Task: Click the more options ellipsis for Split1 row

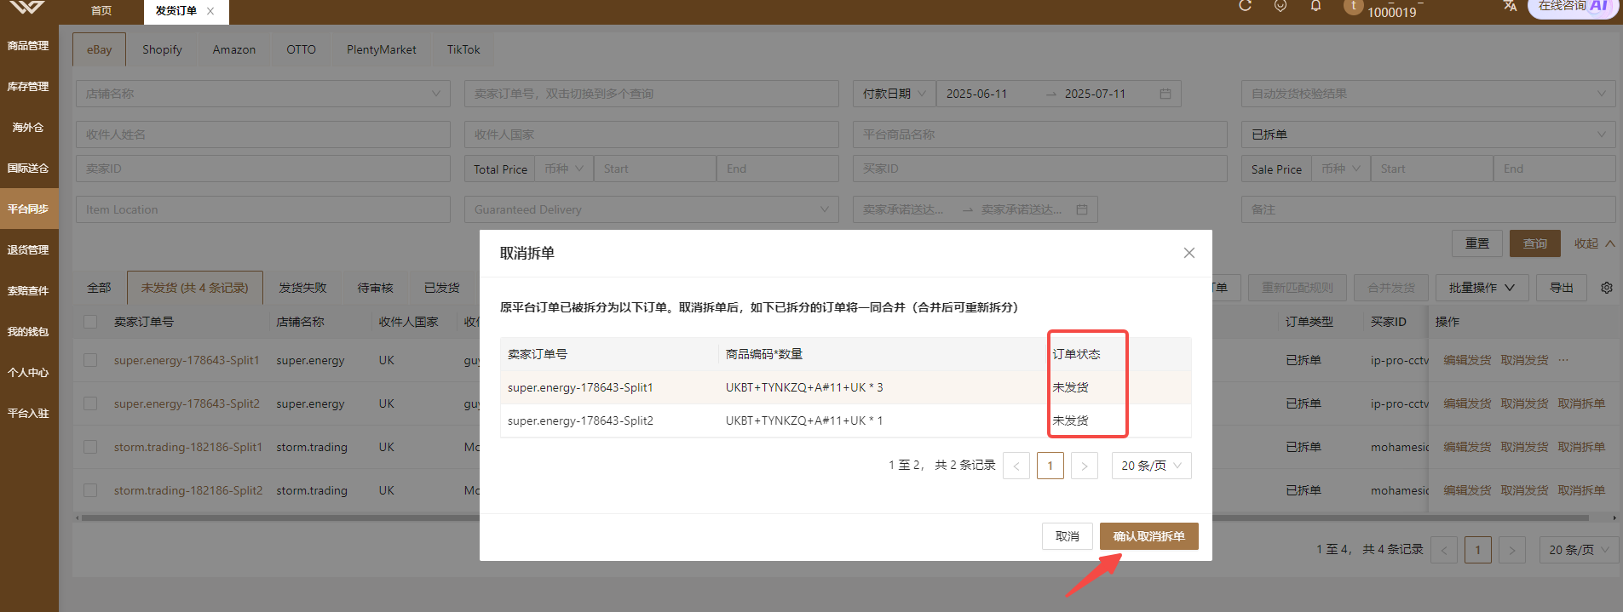Action: (1563, 360)
